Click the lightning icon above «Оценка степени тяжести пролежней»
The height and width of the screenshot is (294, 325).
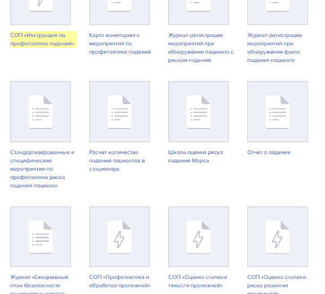pos(198,237)
